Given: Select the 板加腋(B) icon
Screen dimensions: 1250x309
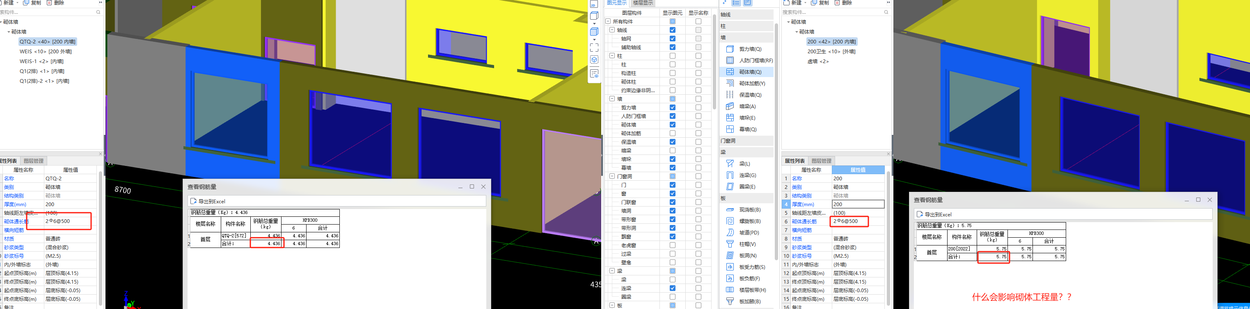Looking at the screenshot, I should tap(729, 301).
